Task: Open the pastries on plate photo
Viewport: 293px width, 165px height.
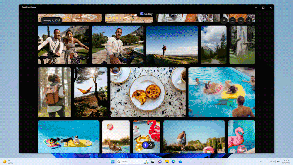Action: pyautogui.click(x=148, y=92)
